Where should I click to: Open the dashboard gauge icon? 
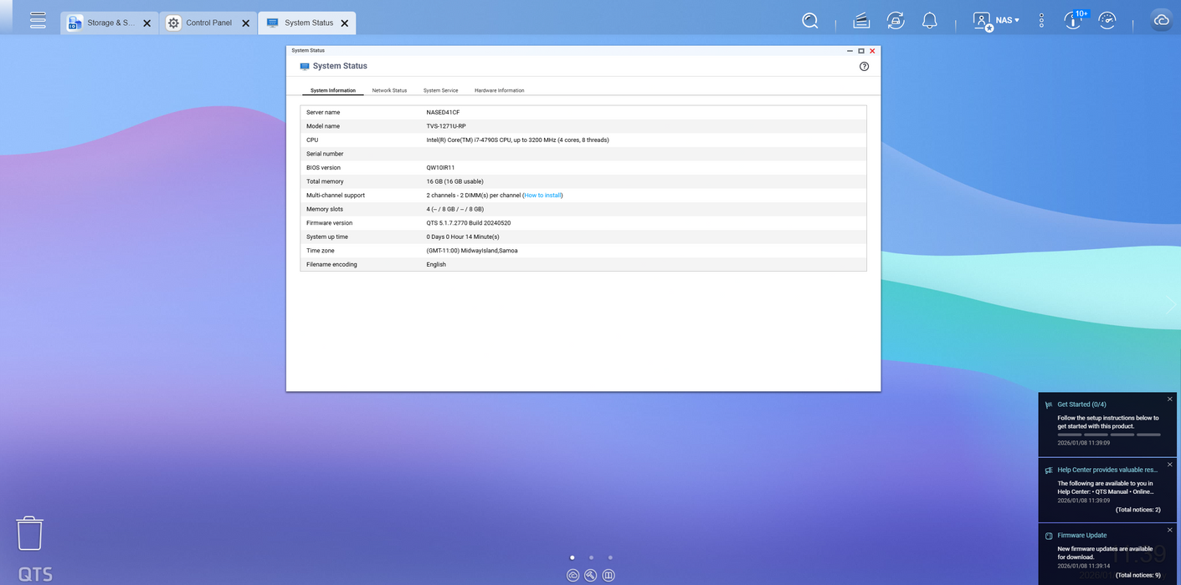click(x=1107, y=21)
